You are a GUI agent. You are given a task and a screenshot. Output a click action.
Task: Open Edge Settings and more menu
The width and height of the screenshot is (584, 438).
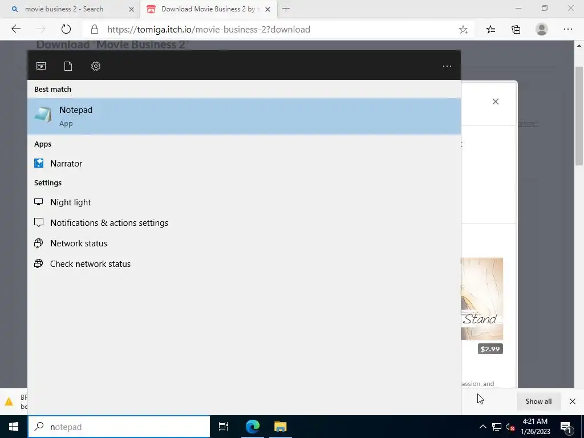pos(567,29)
